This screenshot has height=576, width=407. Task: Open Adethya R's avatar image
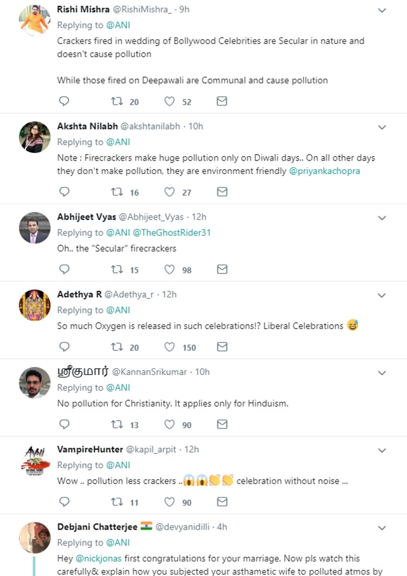click(34, 305)
